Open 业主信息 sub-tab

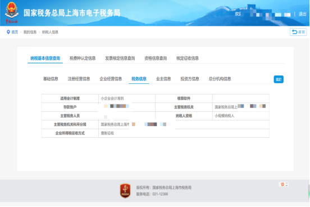(163, 79)
